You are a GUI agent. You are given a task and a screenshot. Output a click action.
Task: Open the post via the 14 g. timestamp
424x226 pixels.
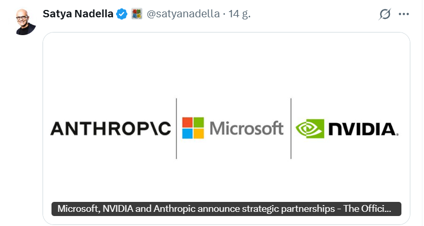239,14
